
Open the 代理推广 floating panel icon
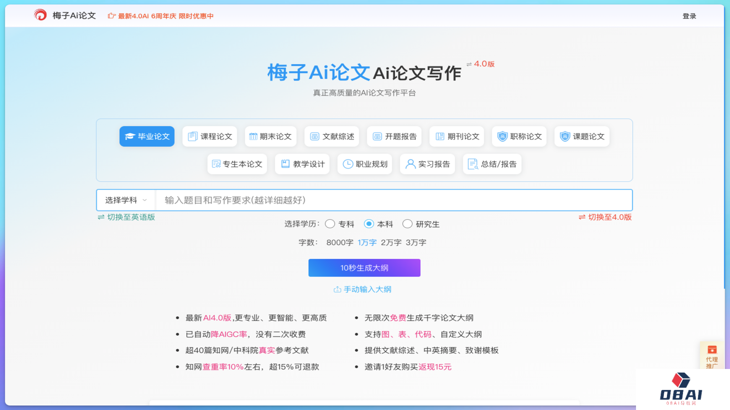click(711, 350)
